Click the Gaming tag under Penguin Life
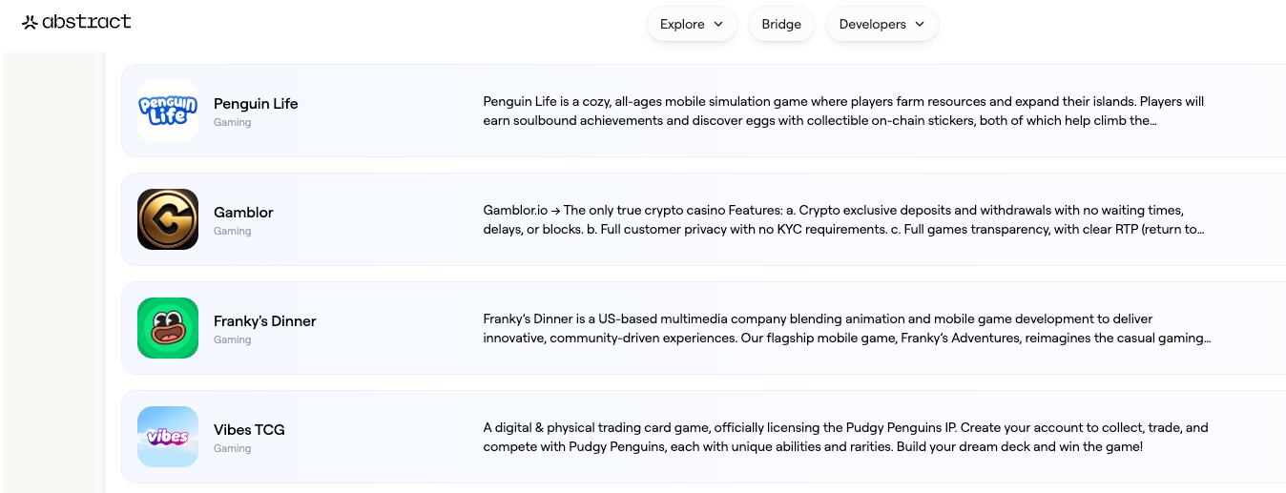Image resolution: width=1286 pixels, height=493 pixels. (232, 122)
